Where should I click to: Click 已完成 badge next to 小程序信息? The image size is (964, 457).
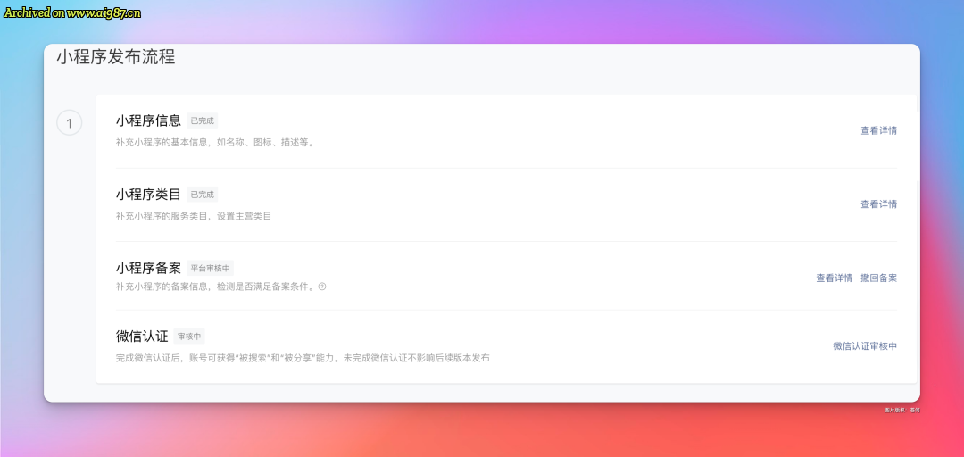click(203, 120)
